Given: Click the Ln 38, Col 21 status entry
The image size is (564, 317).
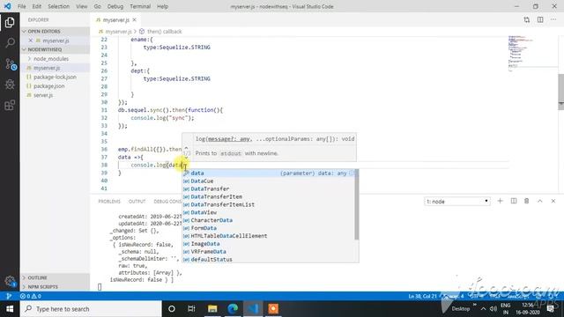Looking at the screenshot, I should click(422, 296).
